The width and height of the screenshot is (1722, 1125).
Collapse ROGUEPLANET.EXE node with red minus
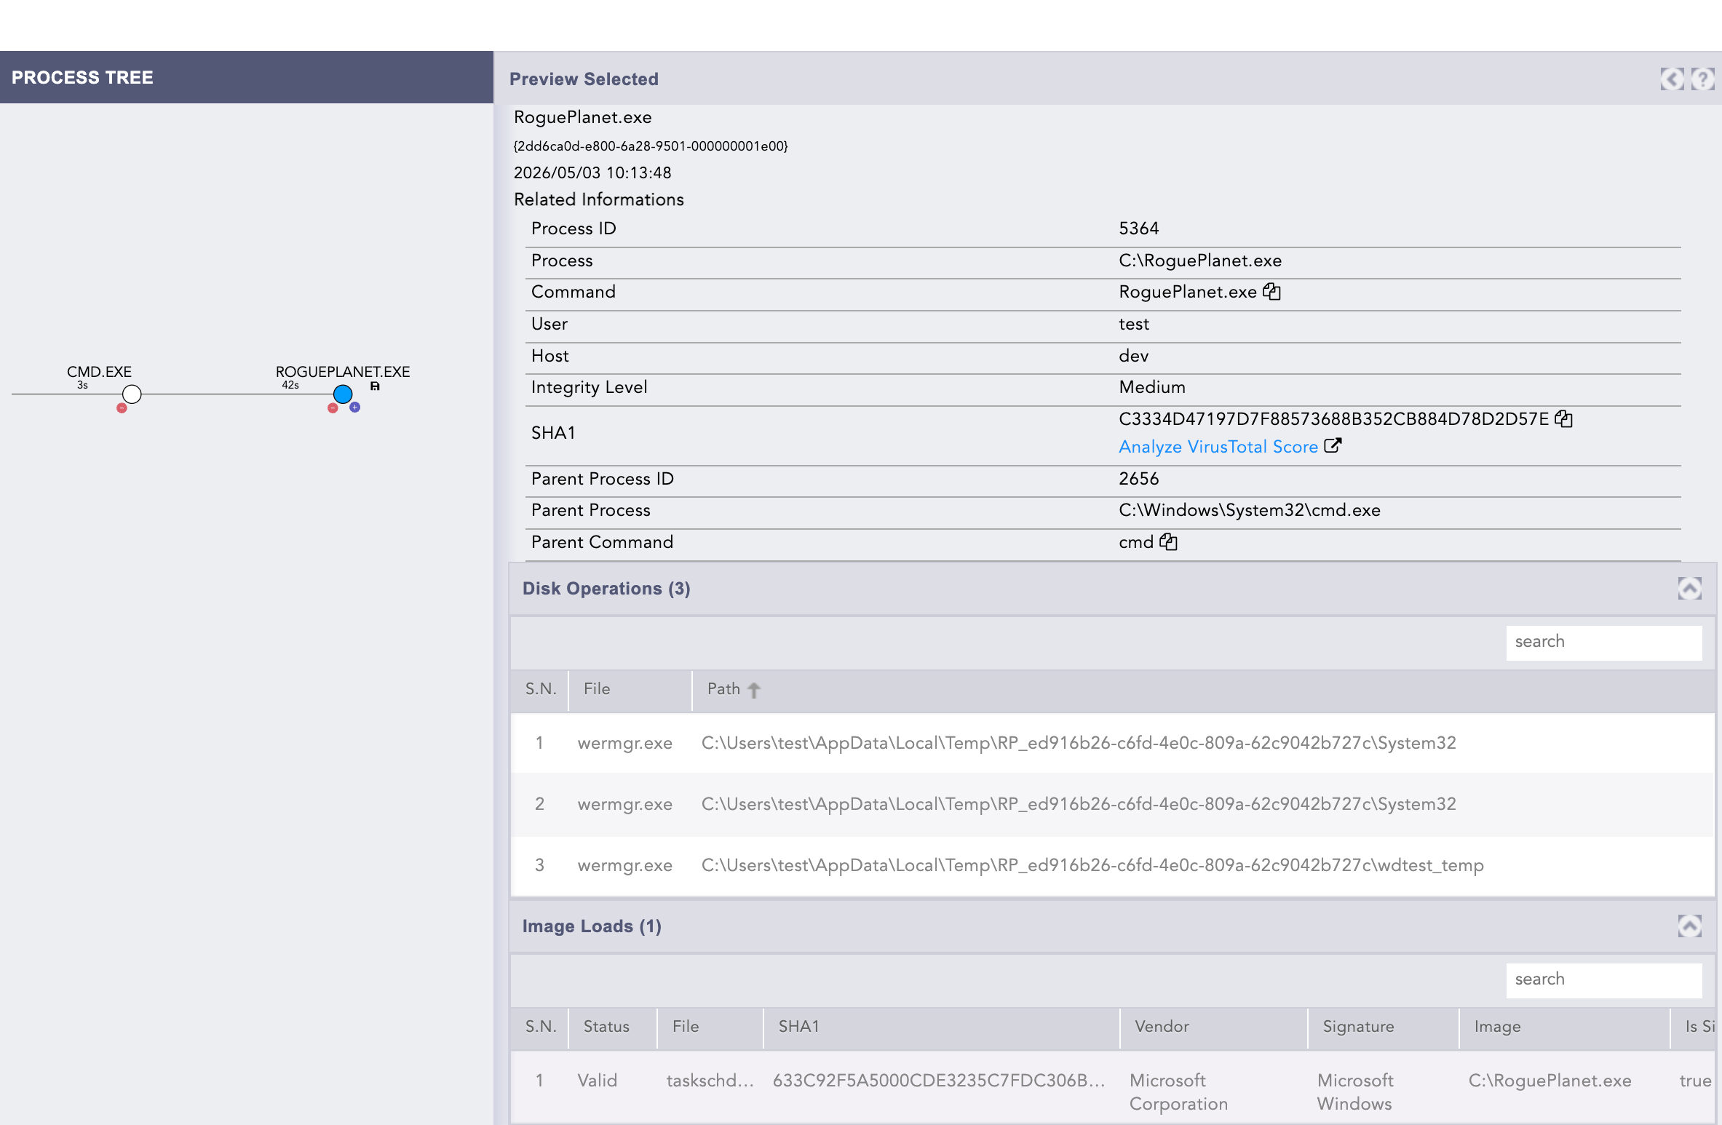pyautogui.click(x=333, y=408)
